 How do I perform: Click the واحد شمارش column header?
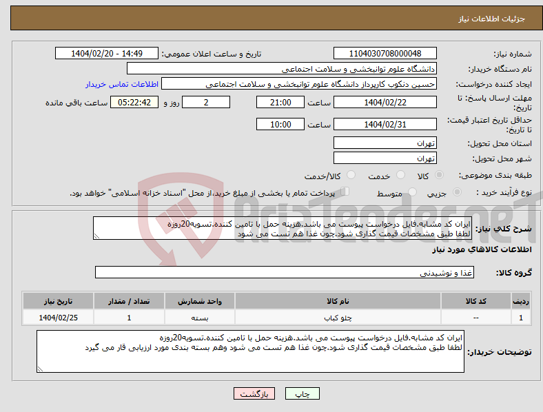tap(199, 301)
